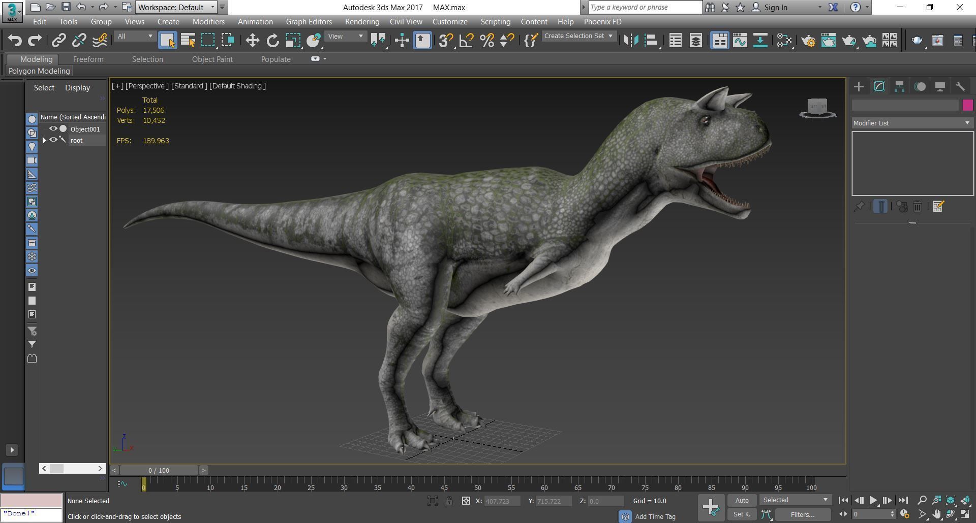Click scene explorer horizontal scrollbar thumb

(56, 468)
